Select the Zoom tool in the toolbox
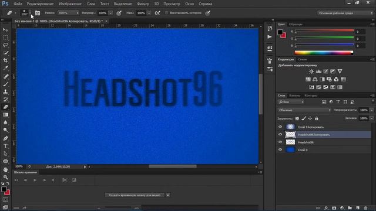The width and height of the screenshot is (376, 211). (5, 177)
